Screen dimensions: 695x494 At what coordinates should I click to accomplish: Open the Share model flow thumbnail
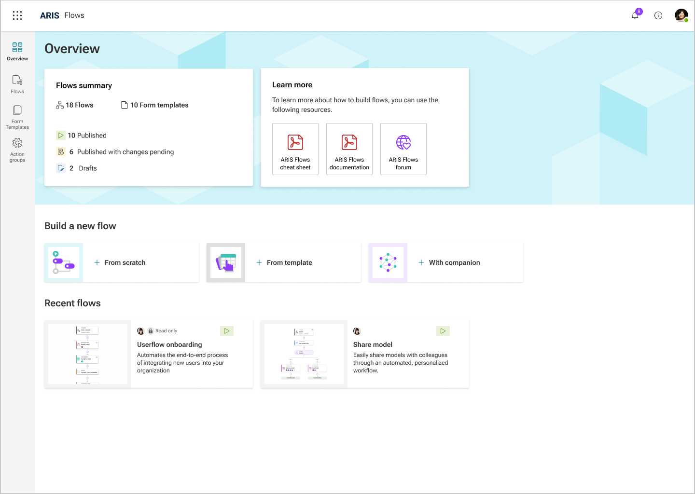(304, 354)
